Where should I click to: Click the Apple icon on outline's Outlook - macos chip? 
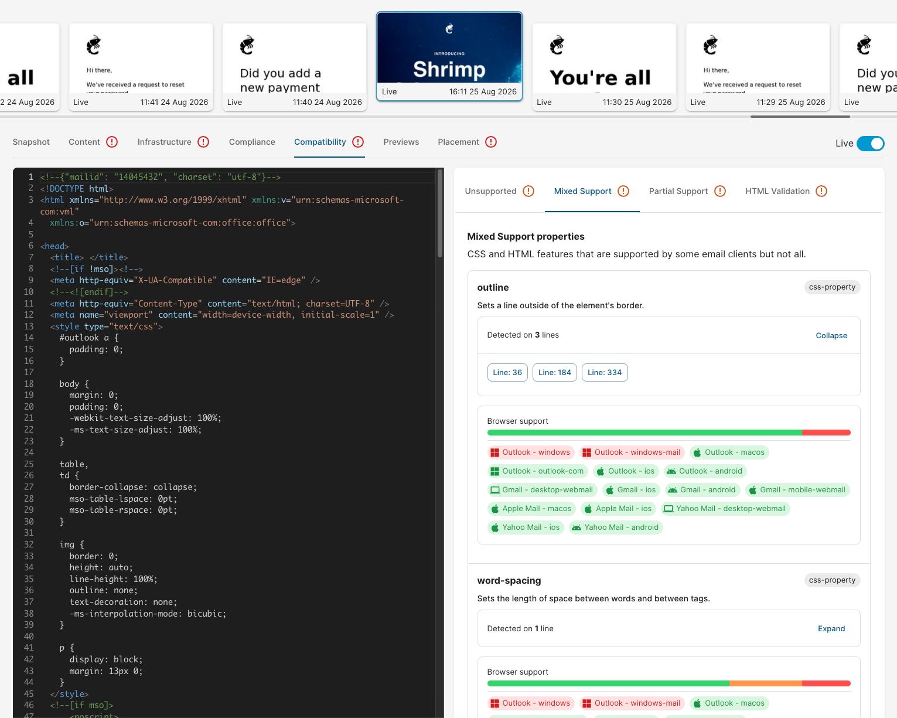pos(697,452)
